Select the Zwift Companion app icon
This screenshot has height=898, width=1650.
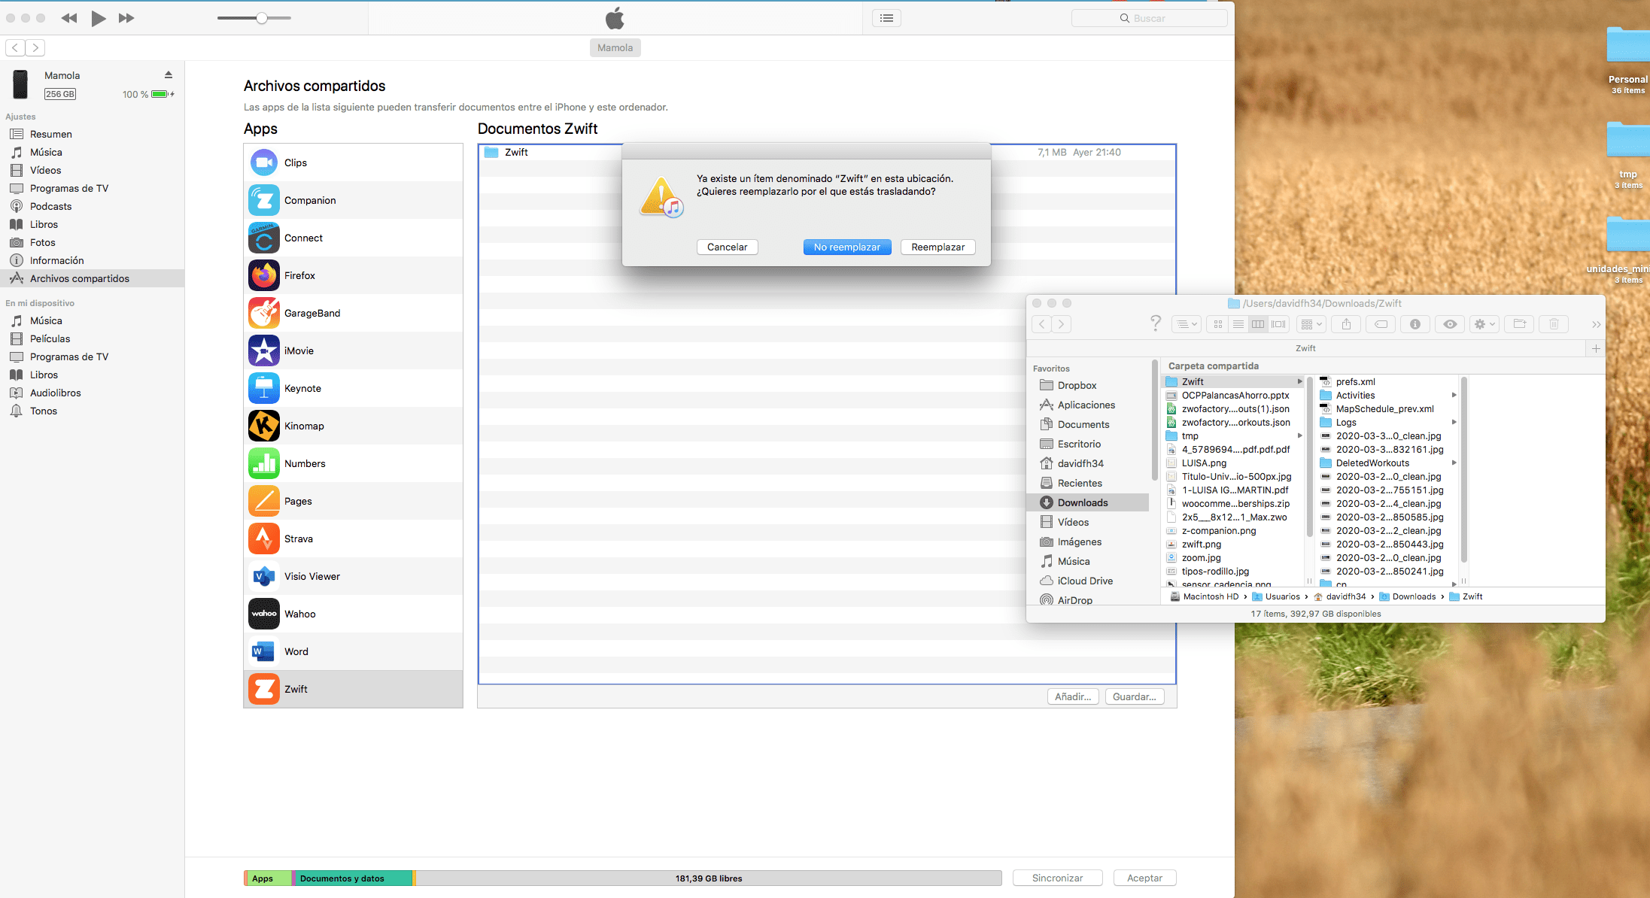click(x=264, y=200)
